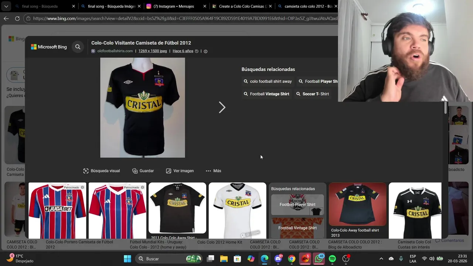Select 'Football Vintage Shirt' related search chip
Image resolution: width=473 pixels, height=266 pixels.
click(266, 94)
